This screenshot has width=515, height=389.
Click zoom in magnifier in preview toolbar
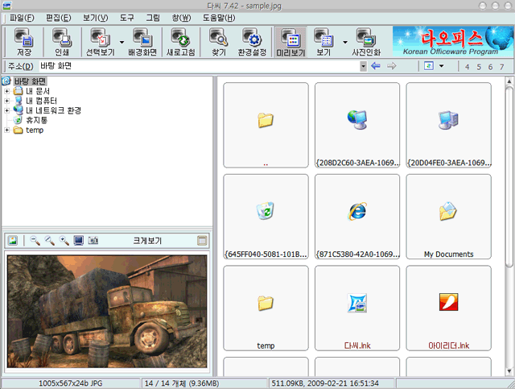(x=64, y=240)
